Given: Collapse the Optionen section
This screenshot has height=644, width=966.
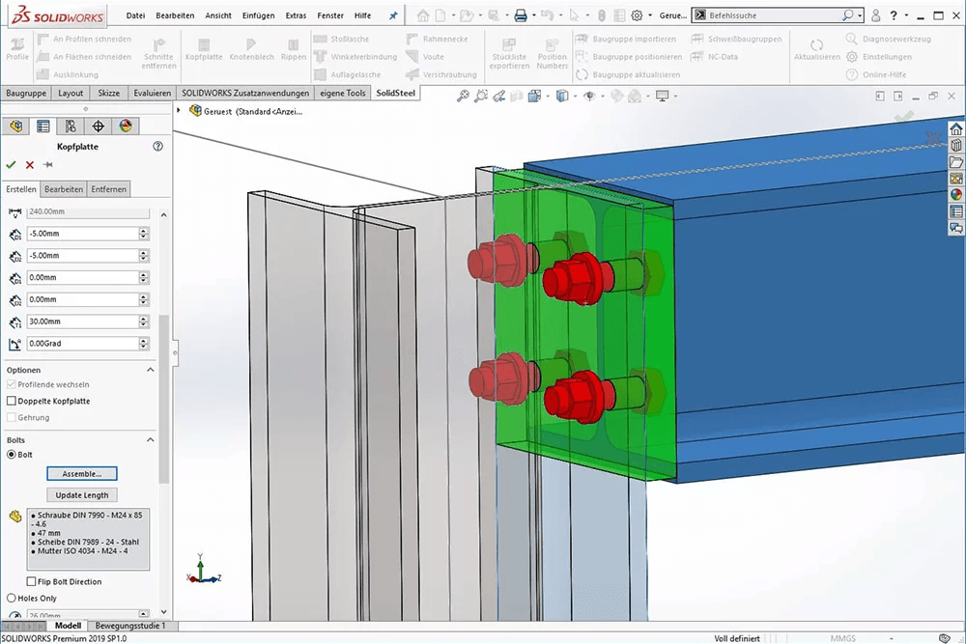Looking at the screenshot, I should (150, 370).
